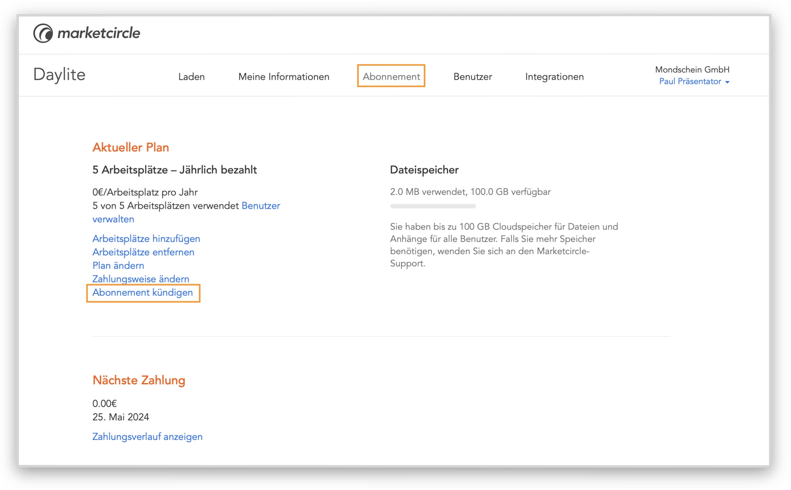Click the Dateispeicher usage progress bar
Viewport: 791px width, 490px height.
(433, 206)
